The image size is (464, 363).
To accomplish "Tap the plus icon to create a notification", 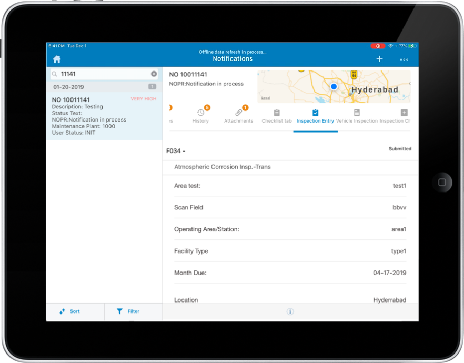I will click(379, 59).
